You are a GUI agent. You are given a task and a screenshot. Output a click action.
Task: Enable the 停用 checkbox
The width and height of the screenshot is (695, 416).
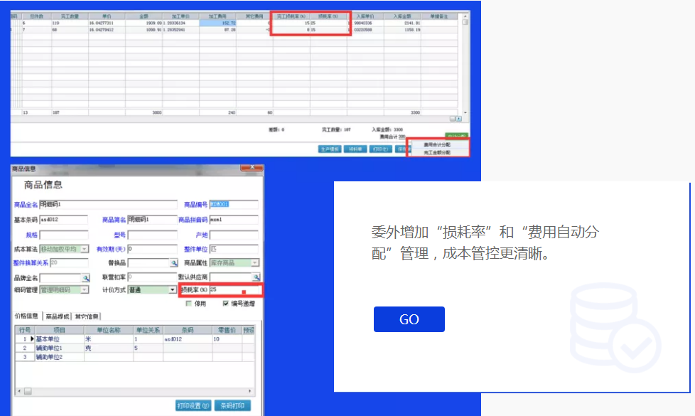pyautogui.click(x=189, y=304)
